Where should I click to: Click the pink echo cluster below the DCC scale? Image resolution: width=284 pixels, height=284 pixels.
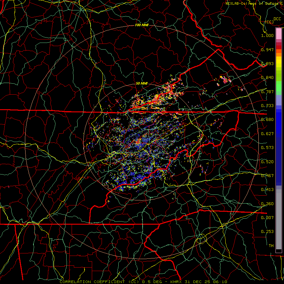tap(225, 80)
